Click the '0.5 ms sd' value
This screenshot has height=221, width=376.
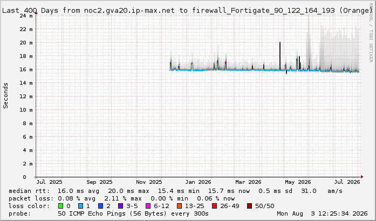click(276, 191)
